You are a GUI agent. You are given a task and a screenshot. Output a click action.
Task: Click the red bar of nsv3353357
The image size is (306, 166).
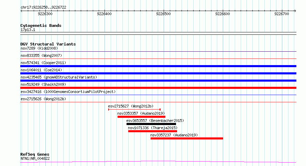(142, 117)
